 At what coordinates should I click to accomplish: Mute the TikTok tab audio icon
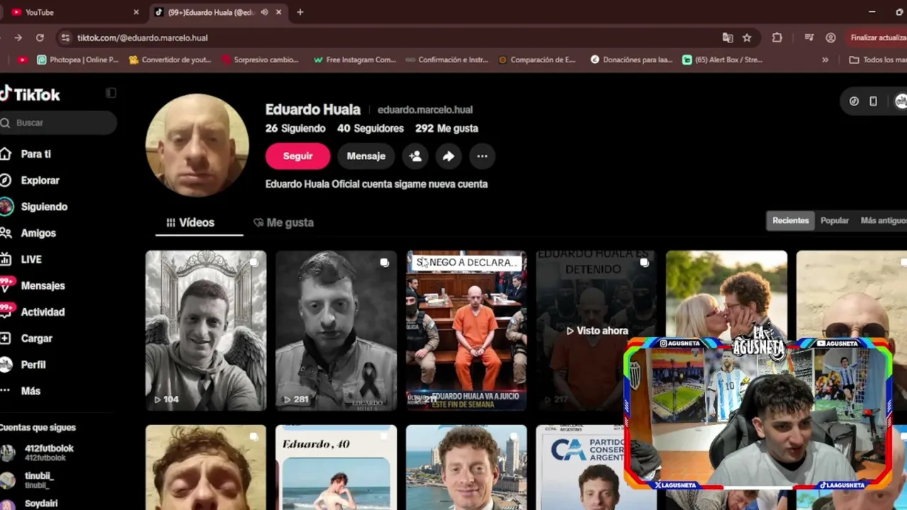[264, 12]
